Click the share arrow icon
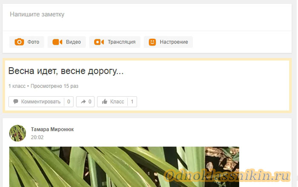 click(x=83, y=101)
